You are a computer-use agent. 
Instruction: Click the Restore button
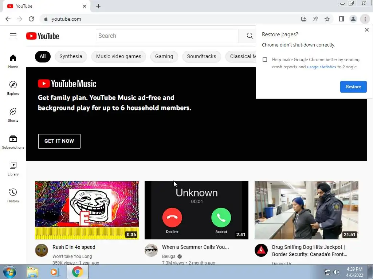[x=353, y=87]
